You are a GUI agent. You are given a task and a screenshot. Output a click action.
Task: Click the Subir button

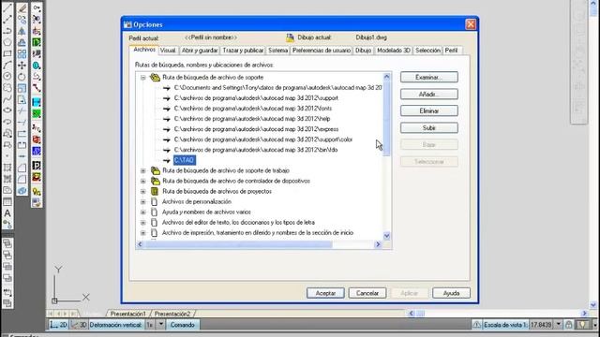point(429,127)
